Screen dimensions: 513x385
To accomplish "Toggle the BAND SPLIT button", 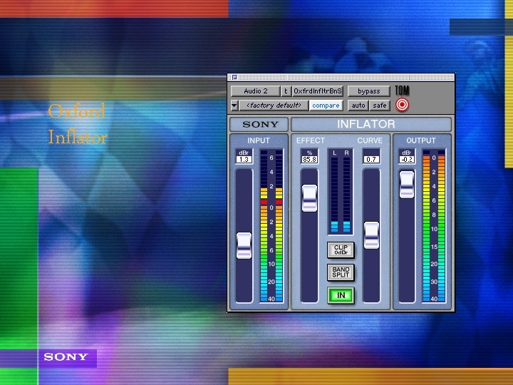I will point(341,272).
